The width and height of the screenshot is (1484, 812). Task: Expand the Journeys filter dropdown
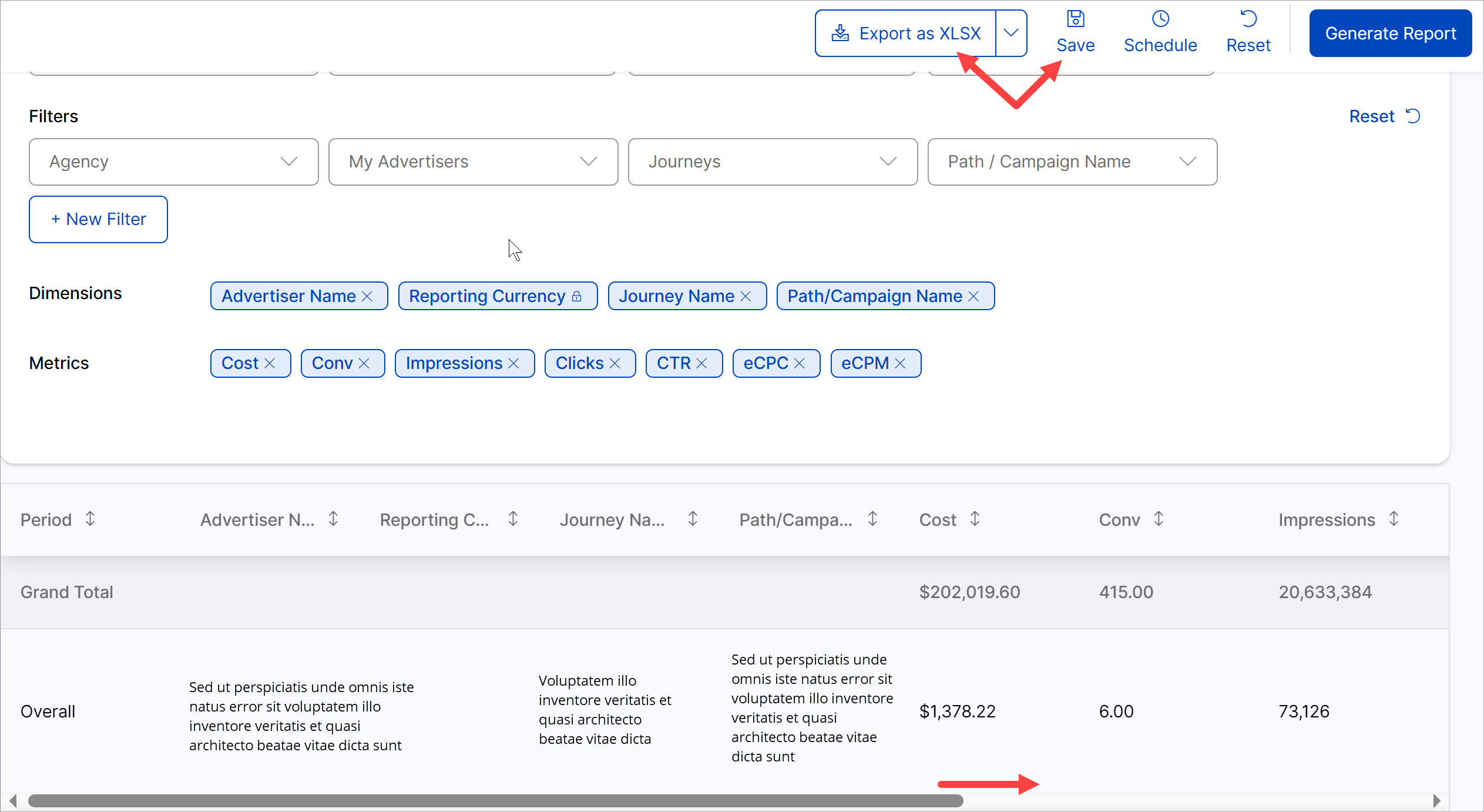[x=773, y=162]
